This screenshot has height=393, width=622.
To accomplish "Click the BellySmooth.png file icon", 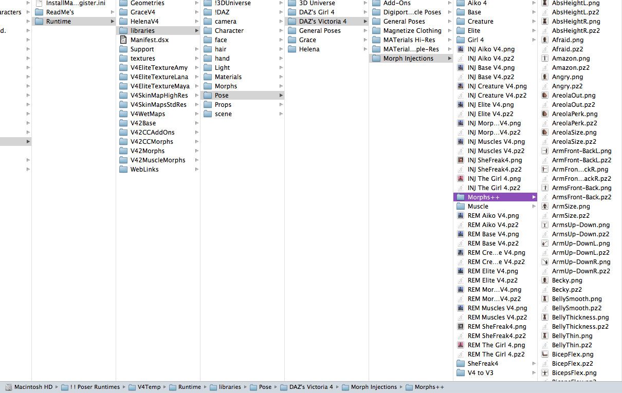I will pyautogui.click(x=545, y=299).
